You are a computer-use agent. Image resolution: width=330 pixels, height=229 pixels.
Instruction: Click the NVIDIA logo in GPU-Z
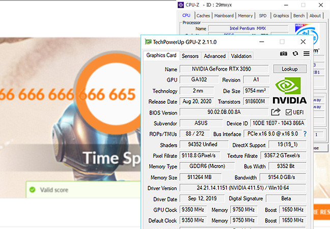290,91
